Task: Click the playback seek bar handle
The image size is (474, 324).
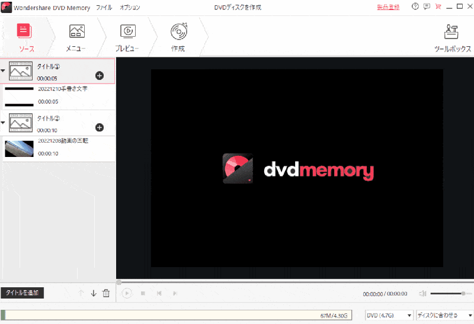Action: [x=119, y=283]
